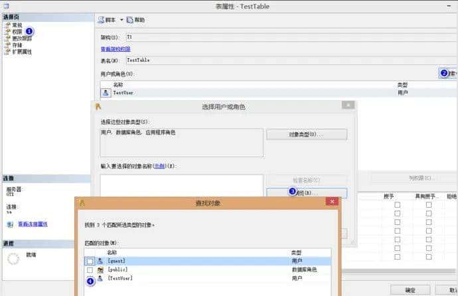Click the 查找对象 dialog title icon
Image resolution: width=458 pixels, height=296 pixels.
[x=82, y=203]
